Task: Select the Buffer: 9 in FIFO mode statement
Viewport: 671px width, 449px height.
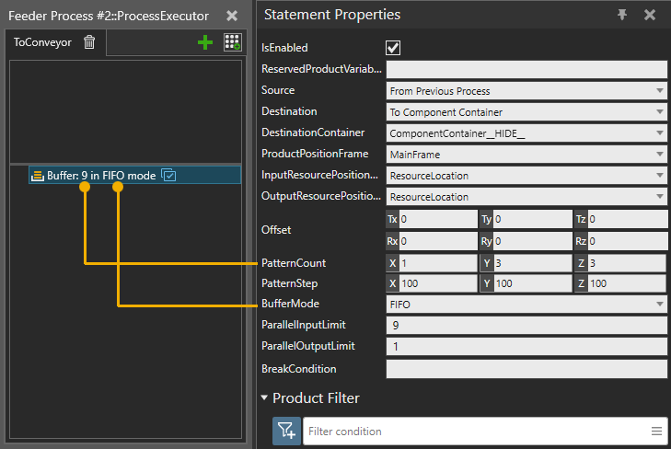Action: click(x=101, y=175)
